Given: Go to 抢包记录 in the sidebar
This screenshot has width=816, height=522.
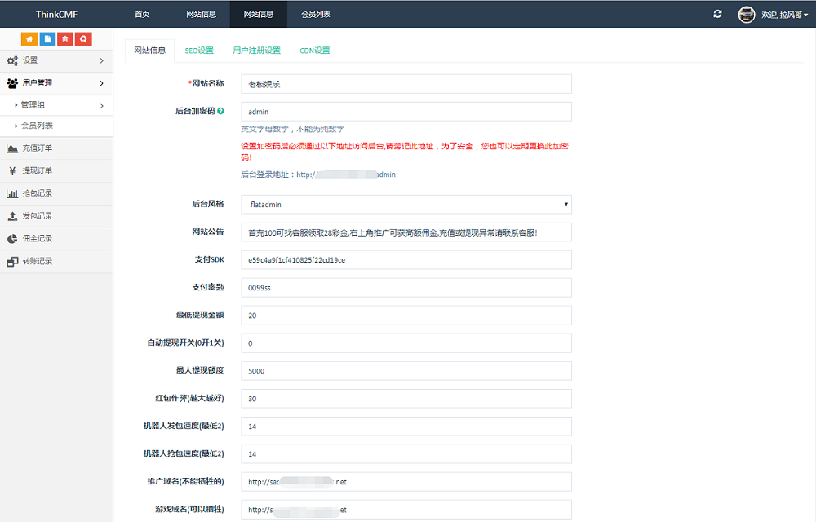Looking at the screenshot, I should pyautogui.click(x=38, y=193).
